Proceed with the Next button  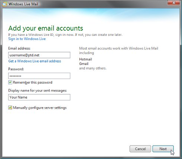[163, 149]
